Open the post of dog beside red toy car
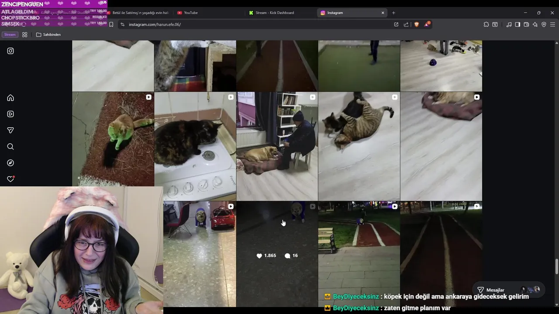559x314 pixels. (200, 254)
